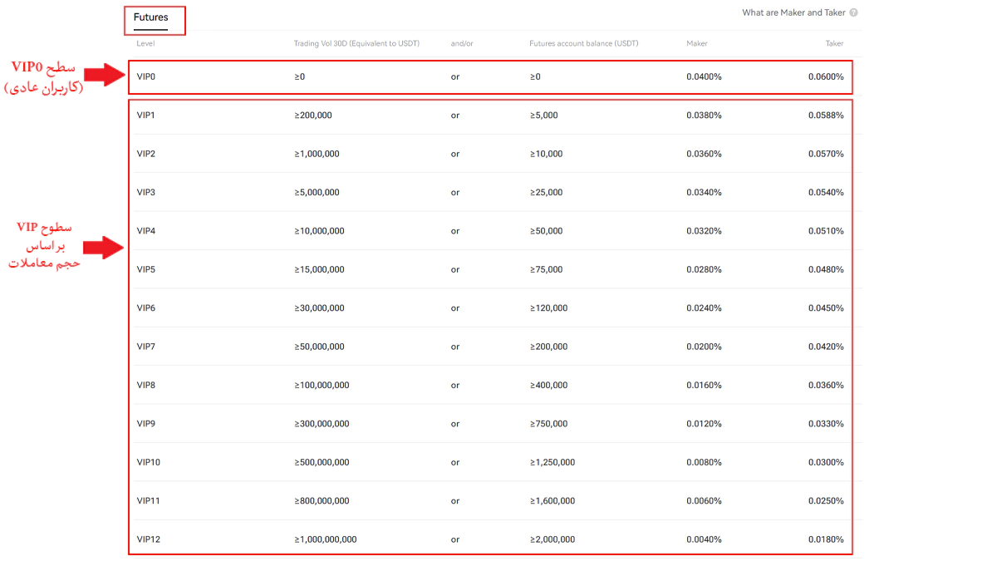
Task: Click the Level column header
Action: pyautogui.click(x=145, y=43)
